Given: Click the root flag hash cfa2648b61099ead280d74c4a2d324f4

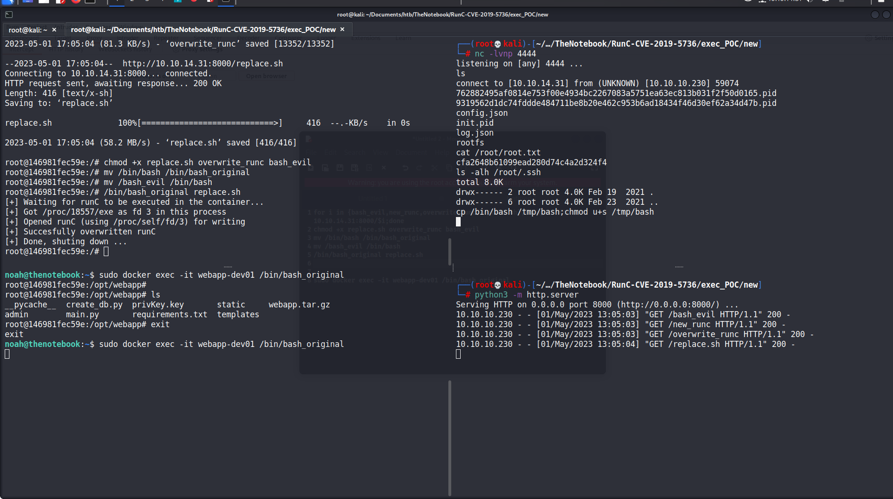Looking at the screenshot, I should pos(531,162).
